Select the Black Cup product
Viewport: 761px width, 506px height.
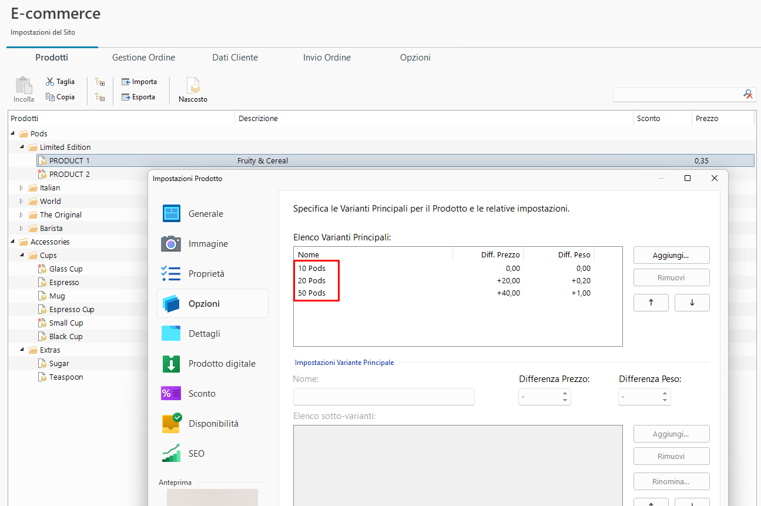point(66,336)
